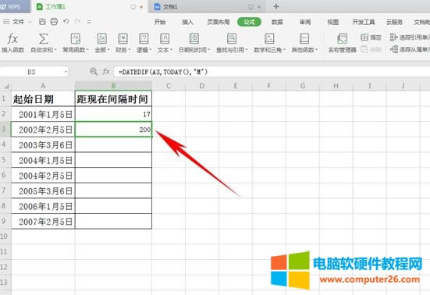Open the Text (文本) functions icon

[165, 39]
